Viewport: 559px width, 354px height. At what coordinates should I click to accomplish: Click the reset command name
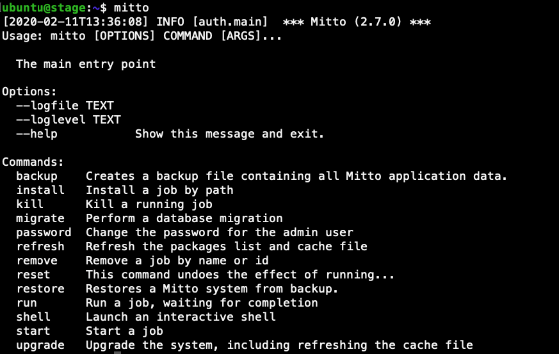pyautogui.click(x=33, y=275)
